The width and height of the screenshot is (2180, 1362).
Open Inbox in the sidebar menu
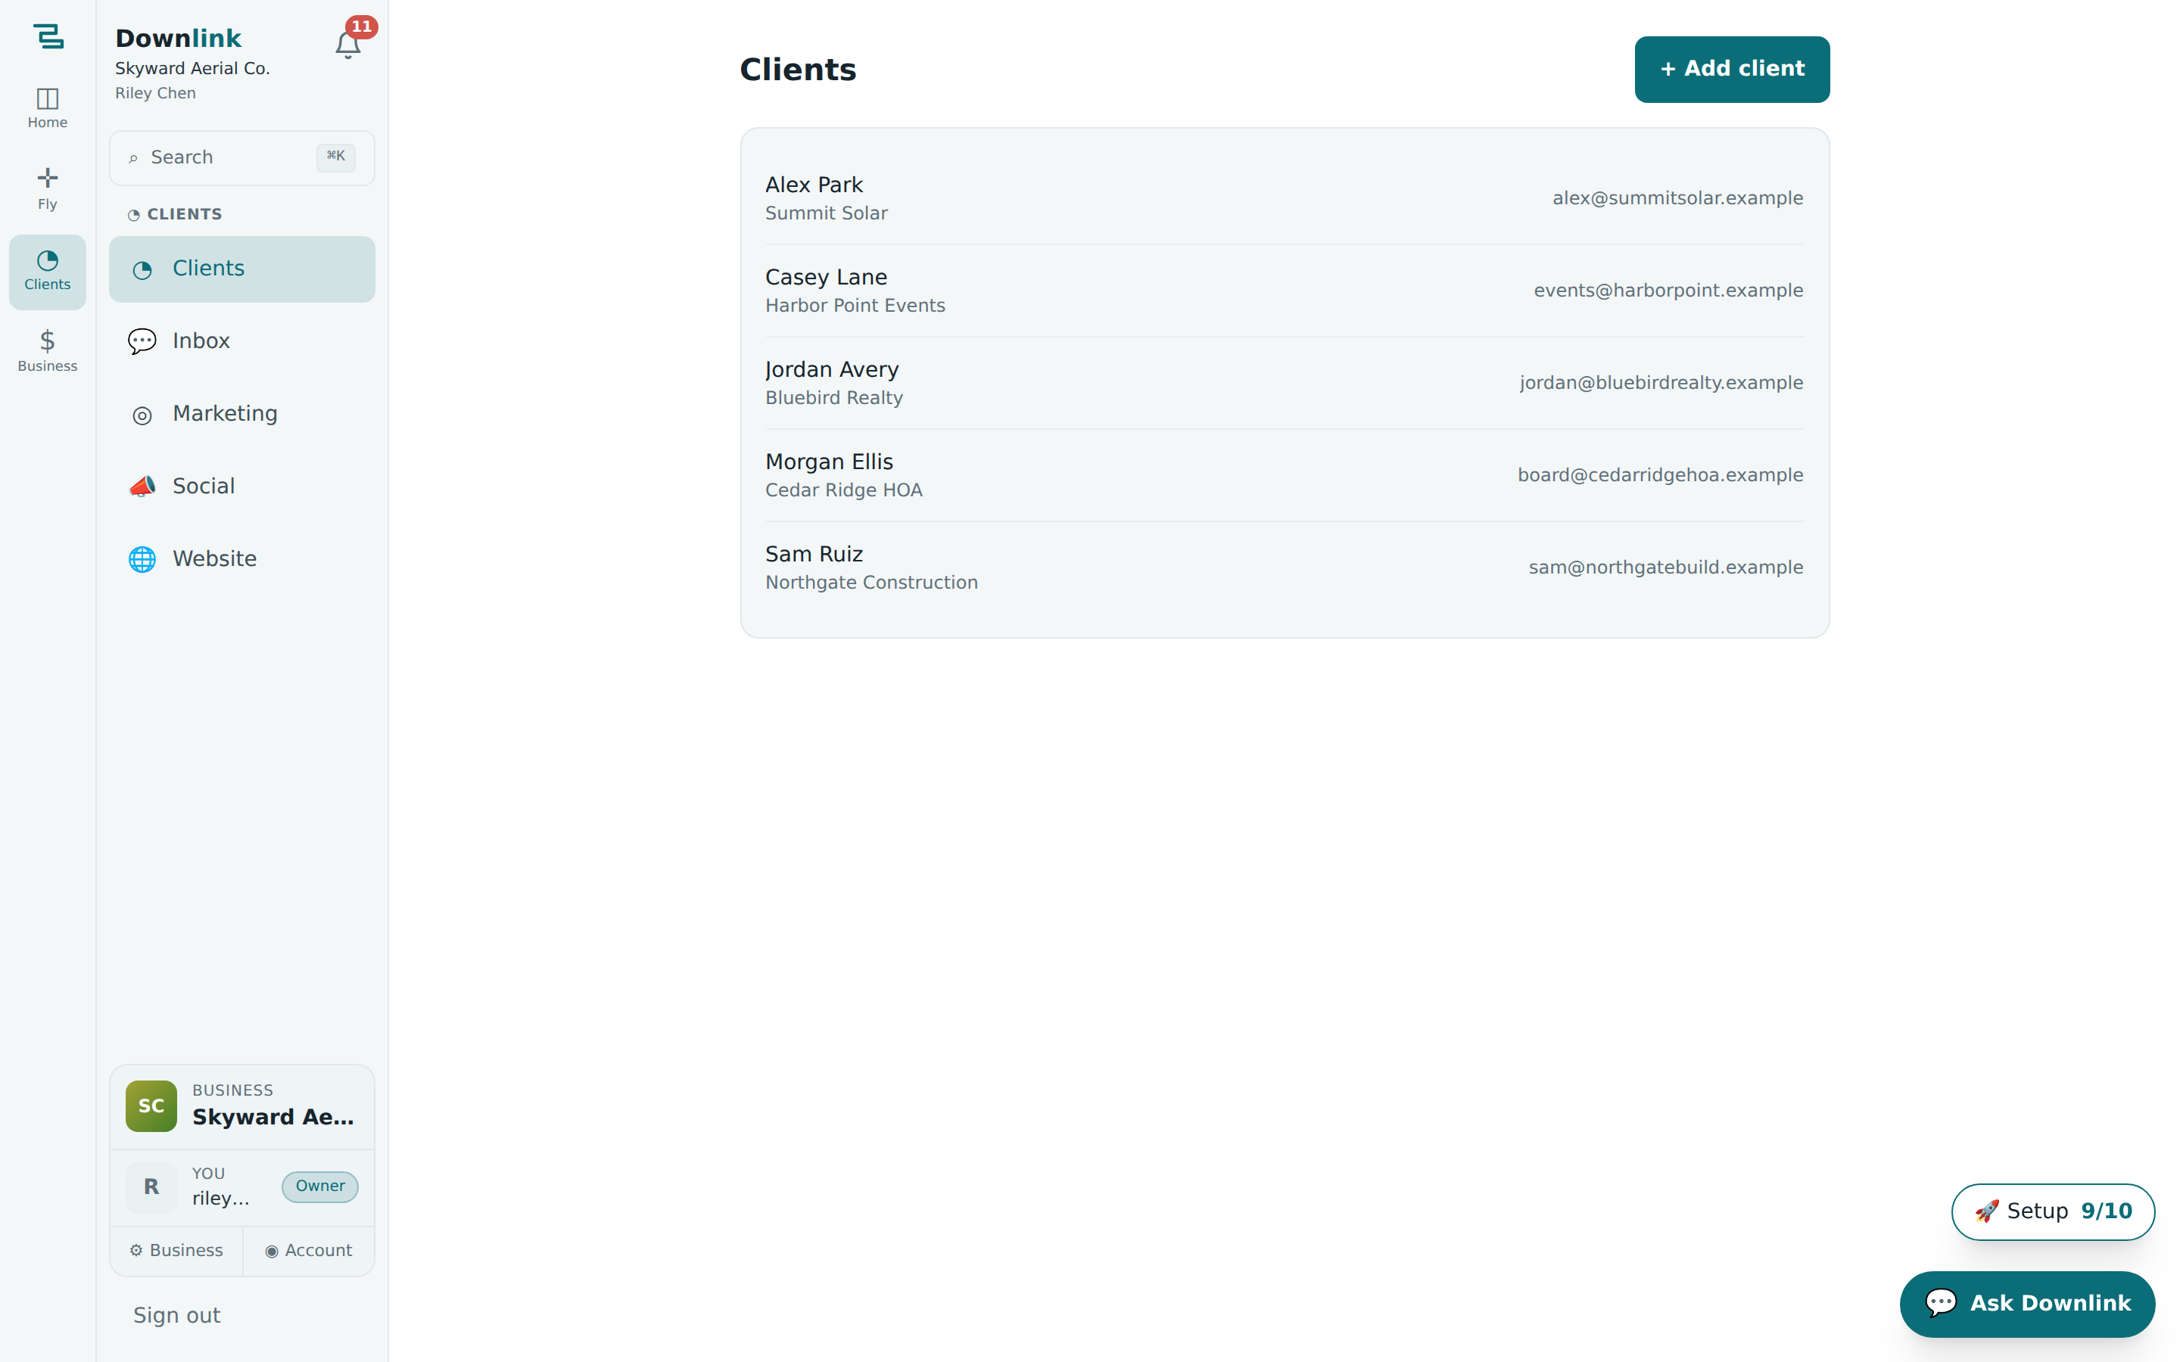[242, 341]
